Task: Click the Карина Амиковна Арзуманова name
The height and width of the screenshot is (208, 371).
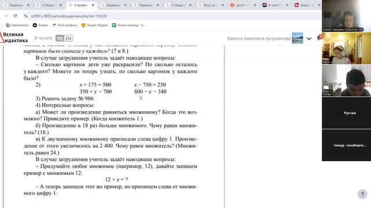Action: pyautogui.click(x=259, y=38)
